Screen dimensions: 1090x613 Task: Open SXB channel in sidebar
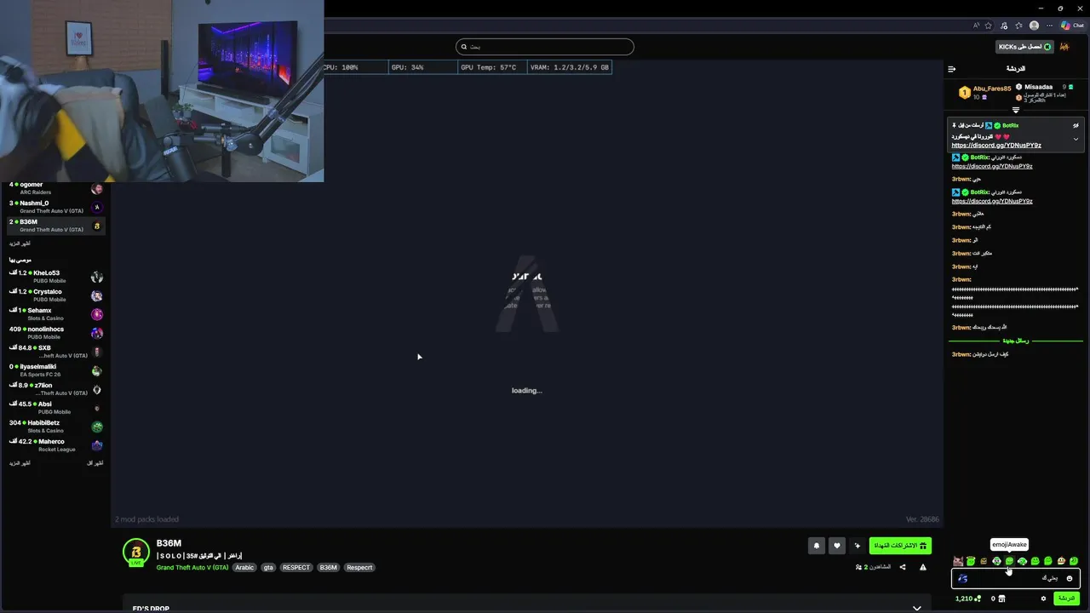click(55, 352)
